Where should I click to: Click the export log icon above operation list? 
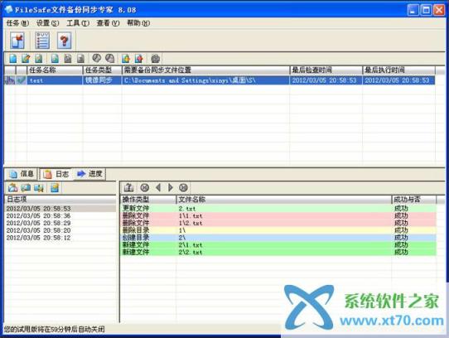[129, 187]
